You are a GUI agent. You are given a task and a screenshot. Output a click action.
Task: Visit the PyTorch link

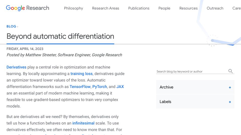coord(100,87)
